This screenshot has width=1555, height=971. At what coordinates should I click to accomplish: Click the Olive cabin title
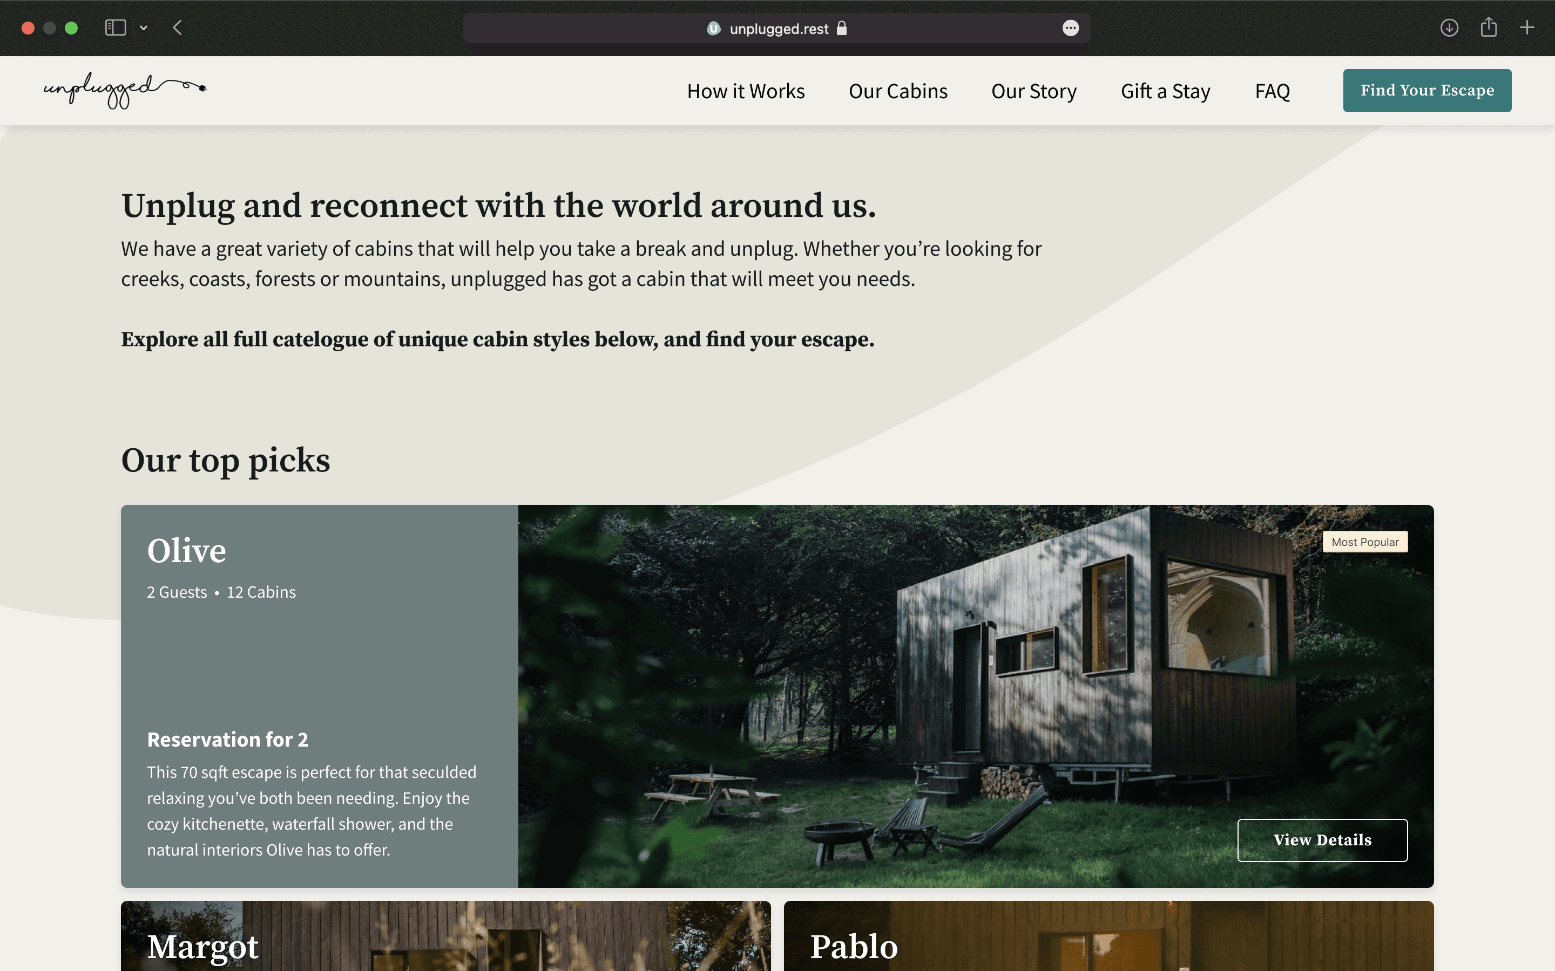pyautogui.click(x=186, y=551)
